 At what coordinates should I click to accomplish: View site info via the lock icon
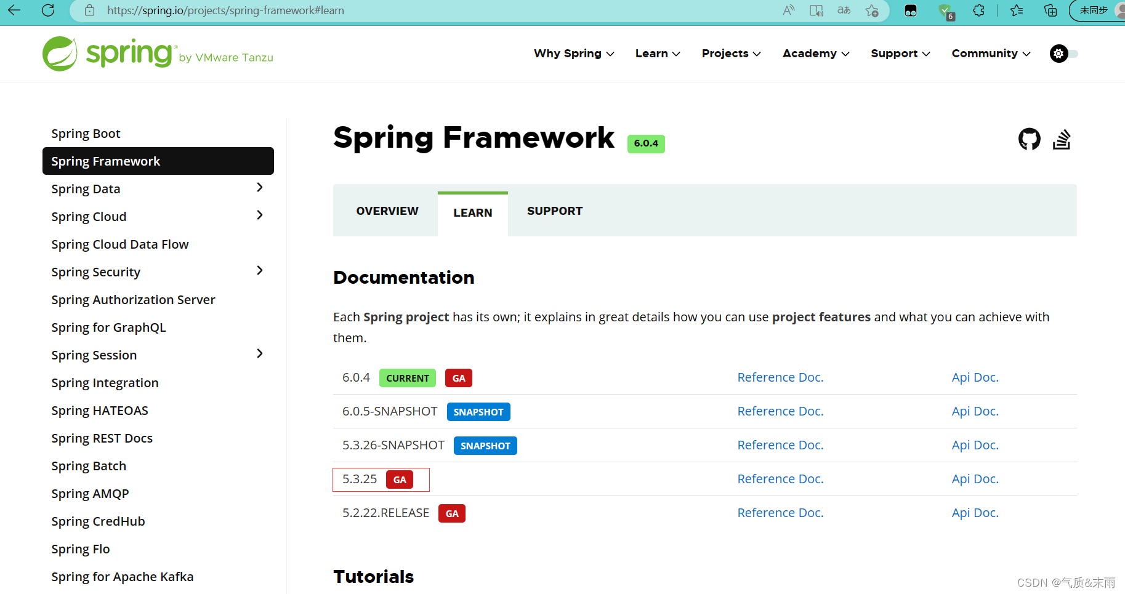(89, 10)
